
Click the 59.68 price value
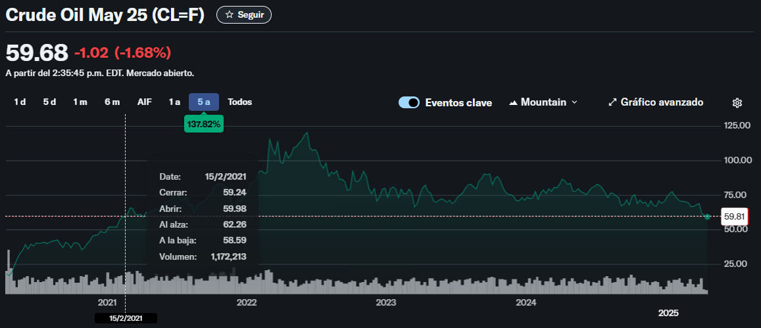pos(37,52)
